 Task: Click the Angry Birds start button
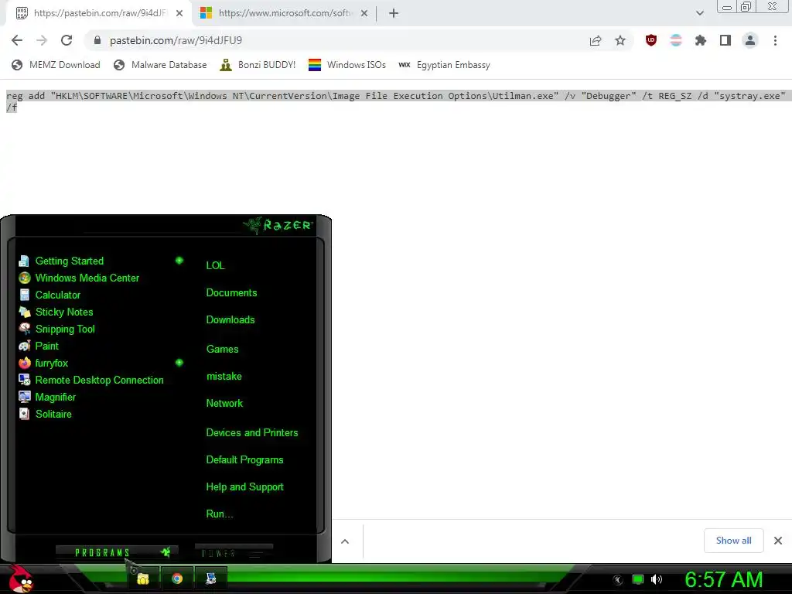click(21, 579)
